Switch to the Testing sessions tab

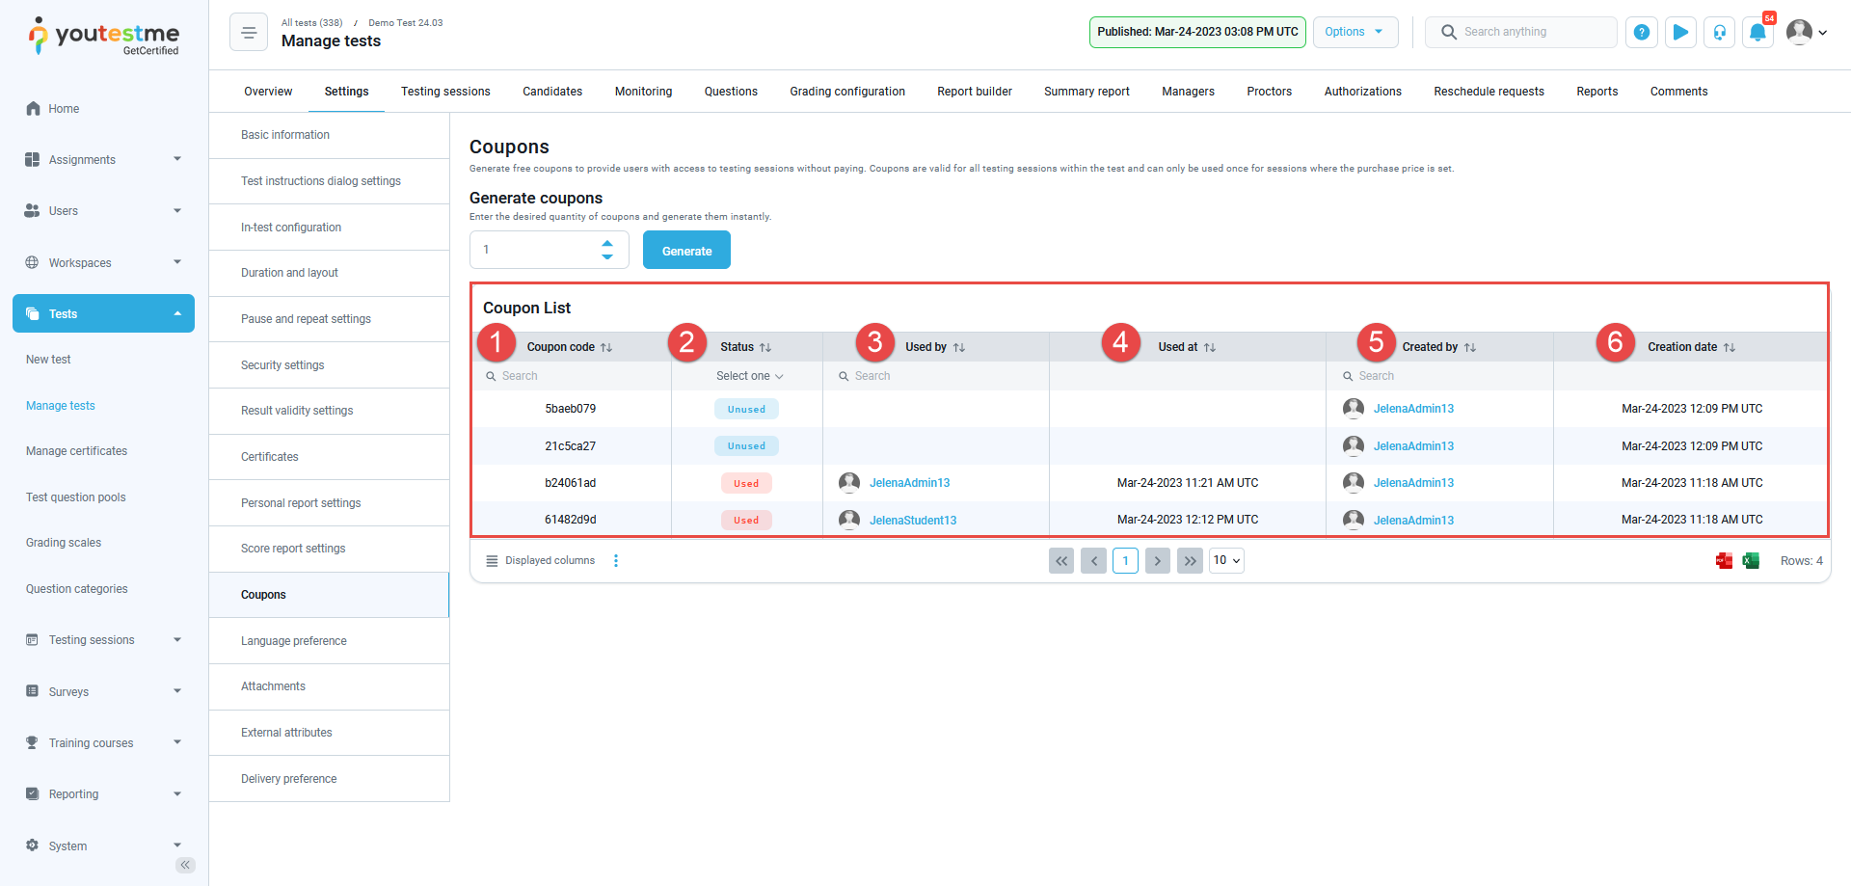pos(445,92)
